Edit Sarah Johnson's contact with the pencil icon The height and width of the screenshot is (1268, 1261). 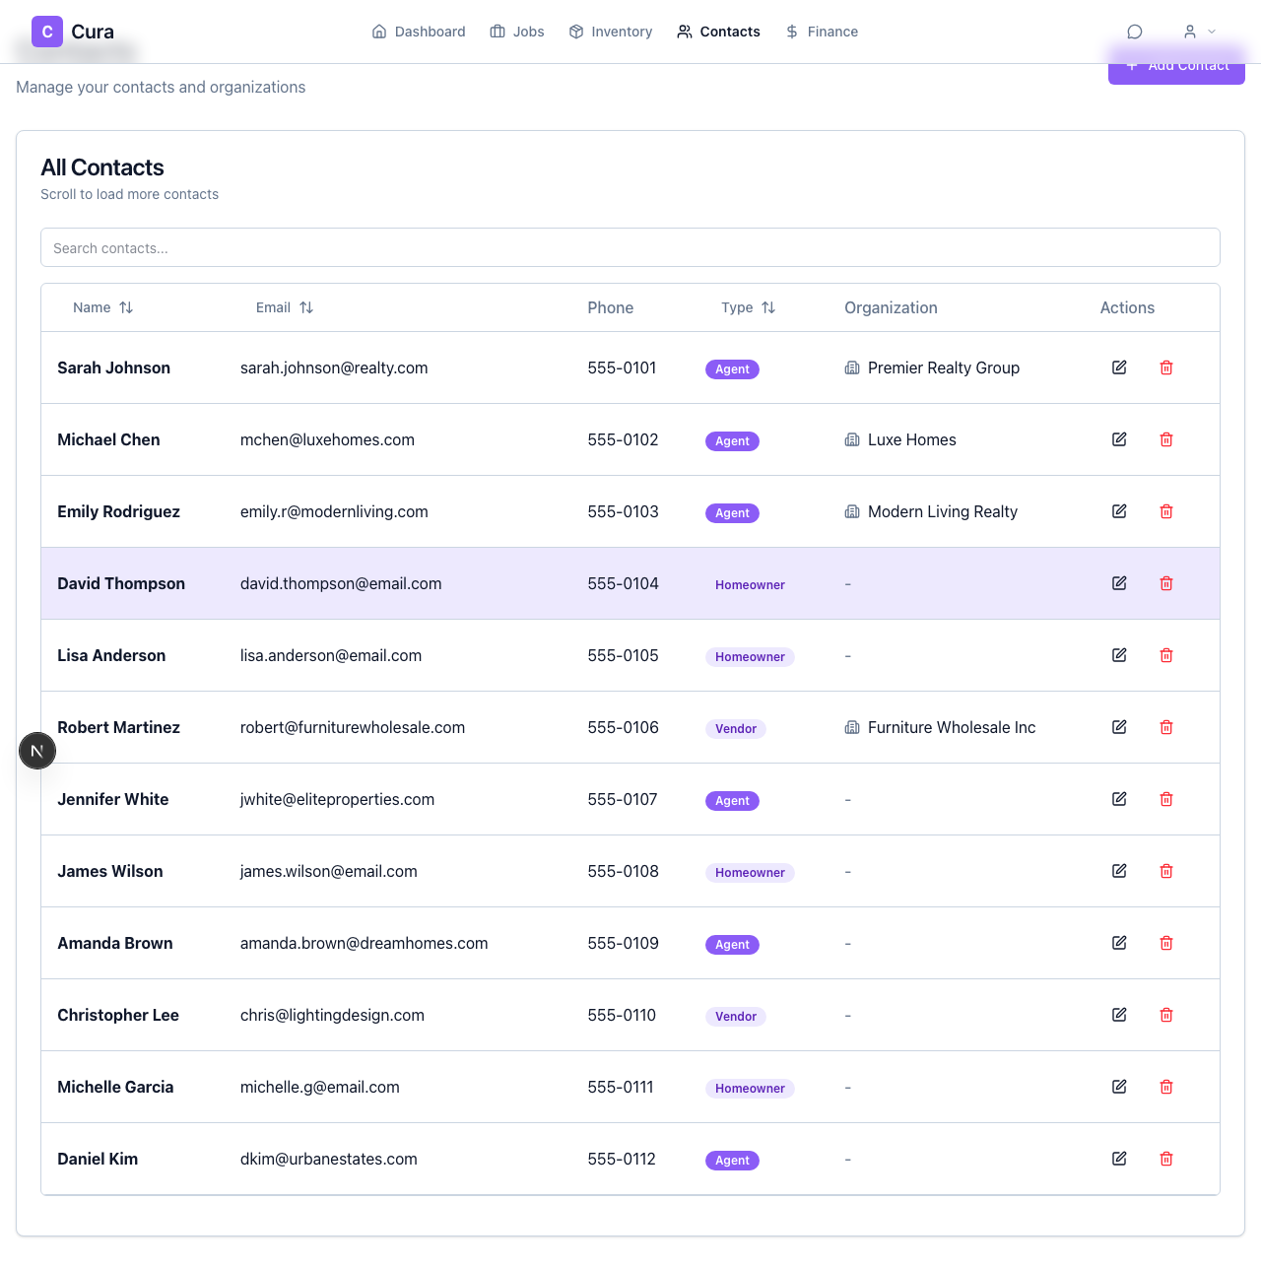pyautogui.click(x=1119, y=367)
